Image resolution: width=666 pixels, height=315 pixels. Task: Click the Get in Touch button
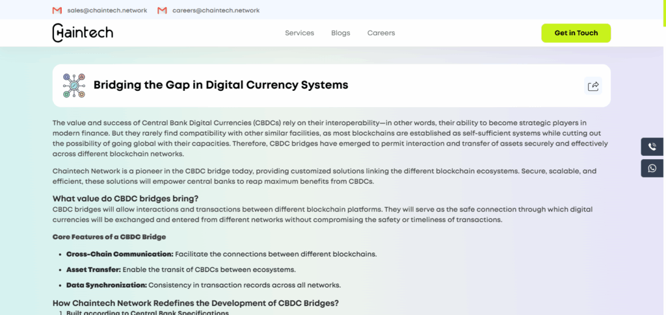click(576, 33)
